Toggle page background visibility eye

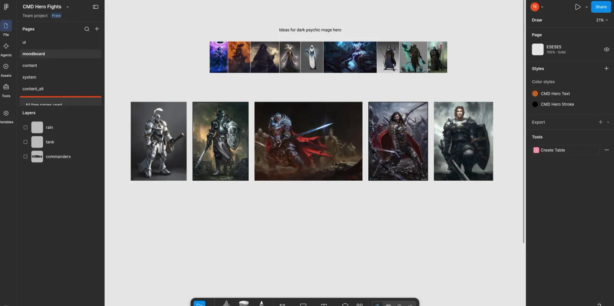point(607,49)
